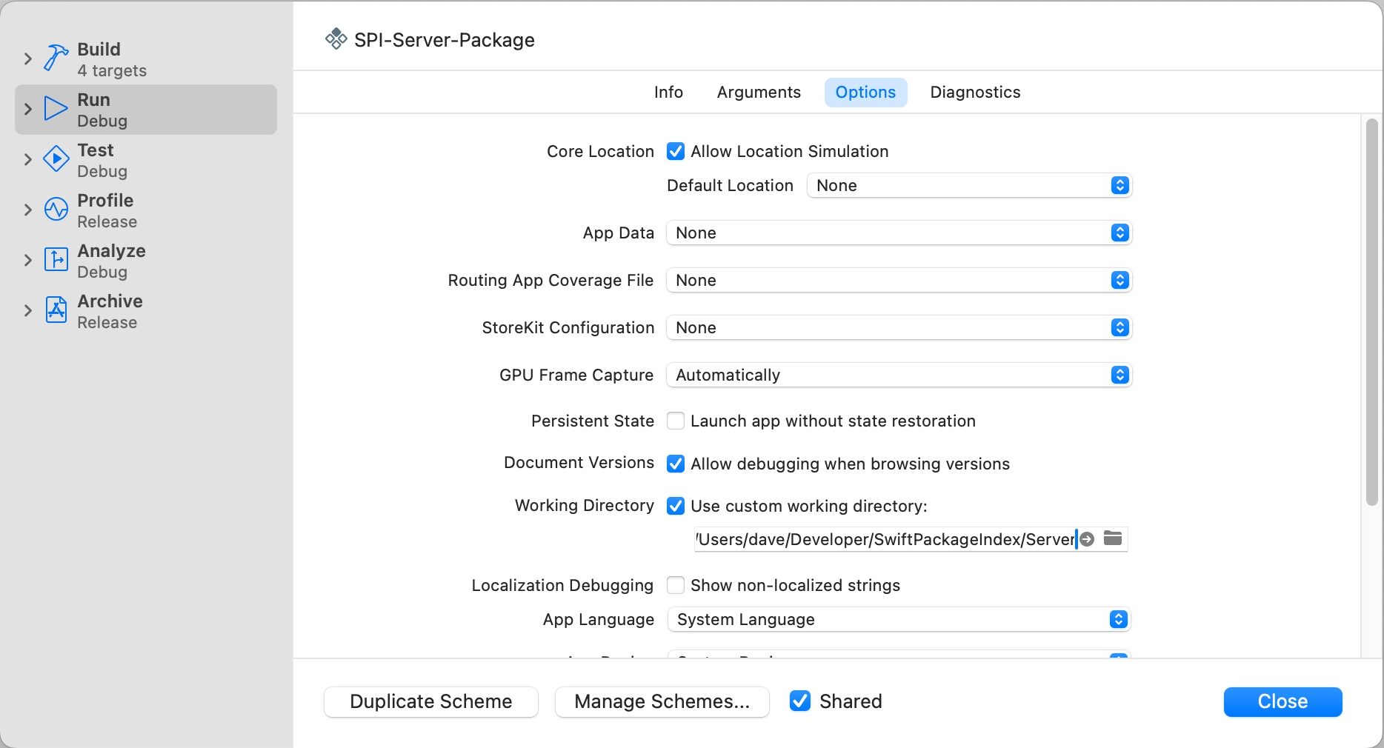Click the reveal arrow icon in working directory field
This screenshot has height=748, width=1384.
[x=1087, y=539]
